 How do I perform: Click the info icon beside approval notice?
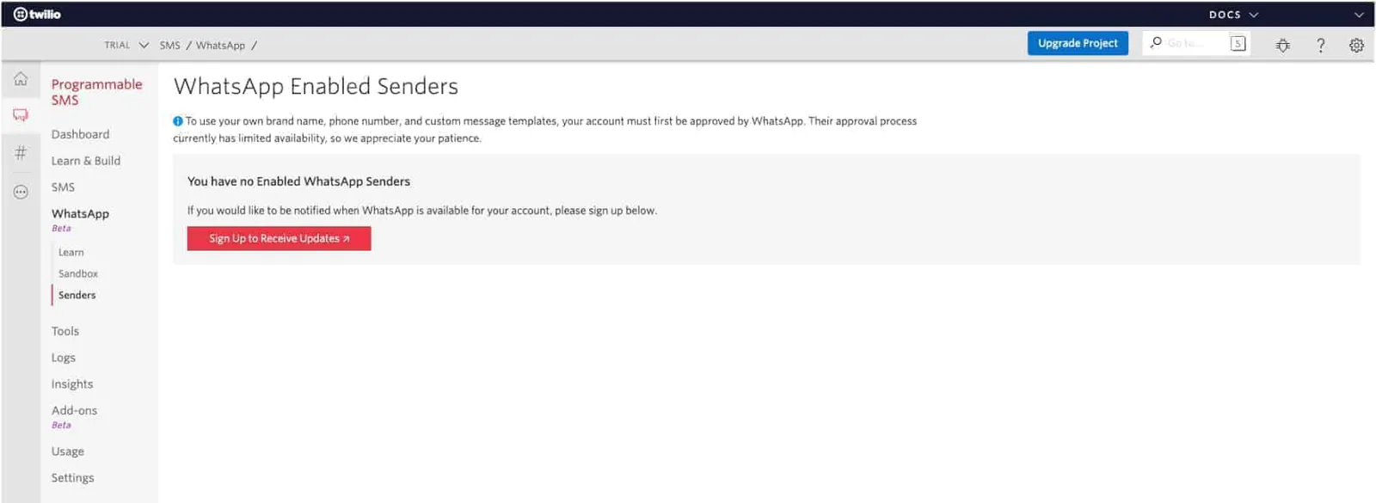pyautogui.click(x=178, y=121)
